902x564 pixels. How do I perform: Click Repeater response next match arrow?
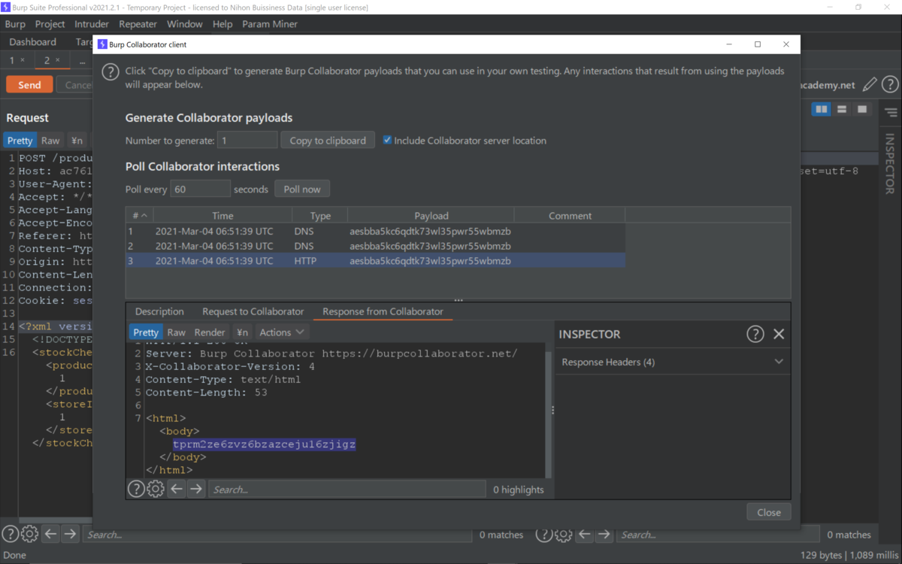[x=604, y=535]
